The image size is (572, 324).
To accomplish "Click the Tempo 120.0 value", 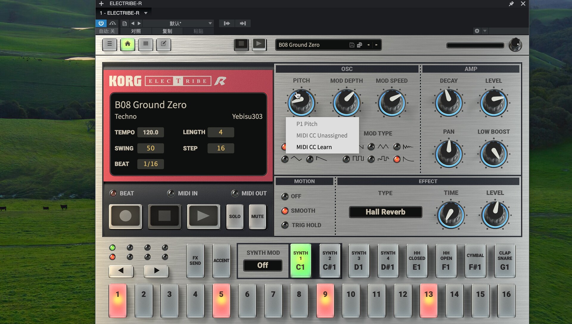I will pyautogui.click(x=150, y=132).
